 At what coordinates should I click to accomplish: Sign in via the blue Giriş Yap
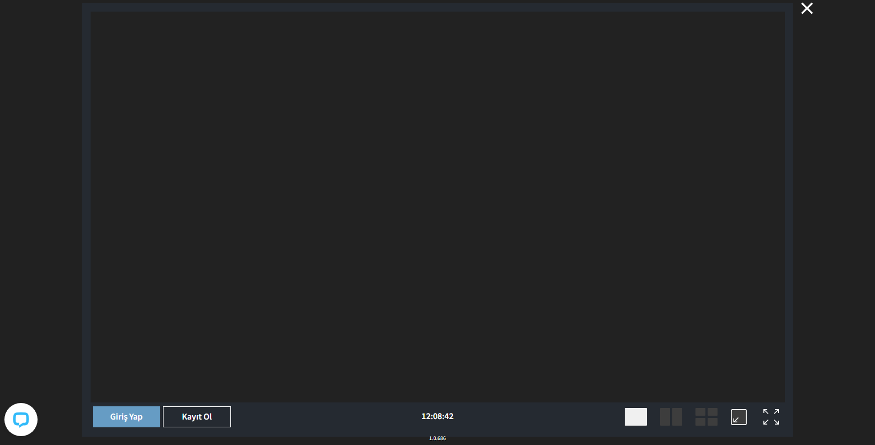coord(126,417)
